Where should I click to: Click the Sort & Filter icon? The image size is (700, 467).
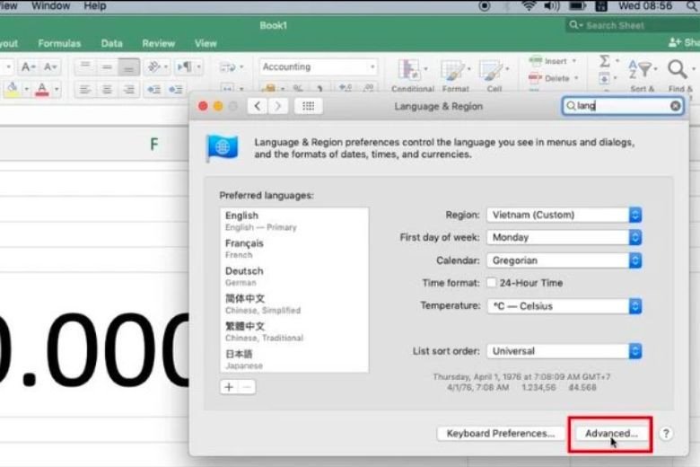click(x=640, y=70)
